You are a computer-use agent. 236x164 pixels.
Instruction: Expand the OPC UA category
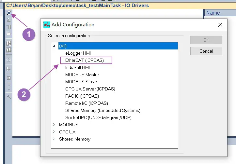pos(54,132)
